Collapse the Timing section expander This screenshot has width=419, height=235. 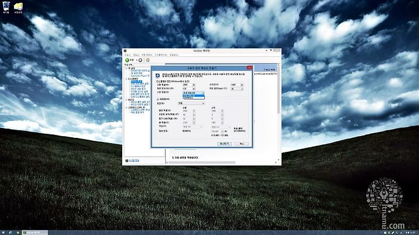click(158, 99)
